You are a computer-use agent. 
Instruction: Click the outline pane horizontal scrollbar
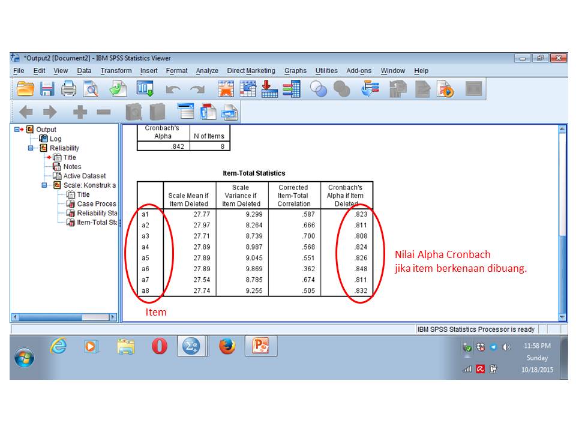[64, 317]
